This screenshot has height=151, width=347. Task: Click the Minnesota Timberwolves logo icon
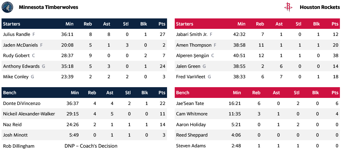[7, 7]
